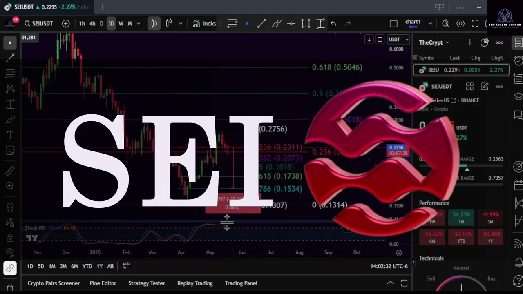This screenshot has width=523, height=294.
Task: Open chart settings hexagon icon
Action: tap(460, 24)
